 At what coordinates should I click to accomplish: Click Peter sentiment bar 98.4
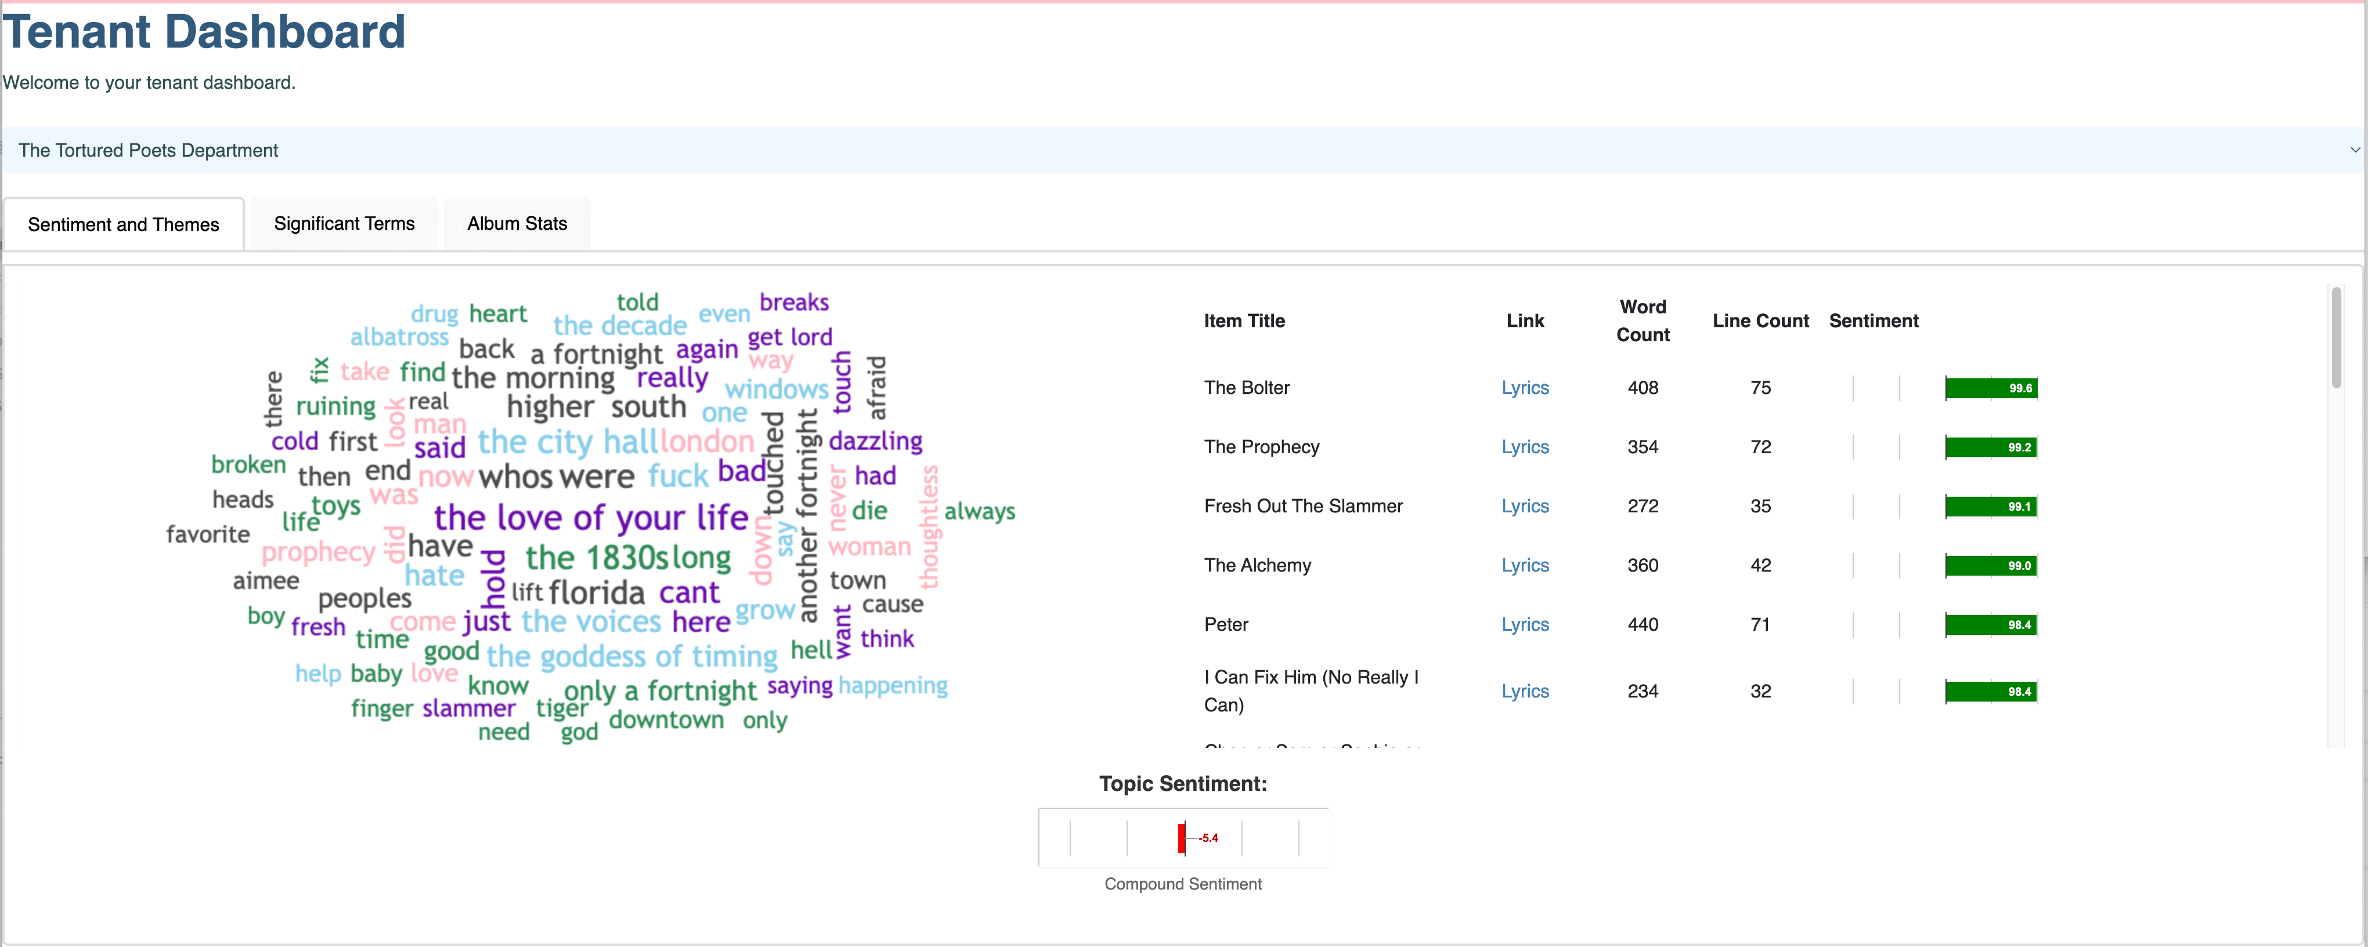pyautogui.click(x=1991, y=624)
